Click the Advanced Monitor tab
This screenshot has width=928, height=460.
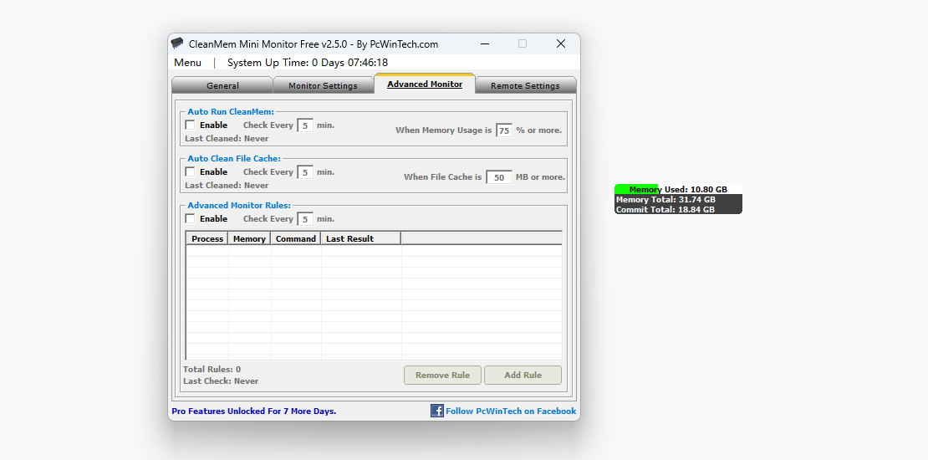point(425,84)
